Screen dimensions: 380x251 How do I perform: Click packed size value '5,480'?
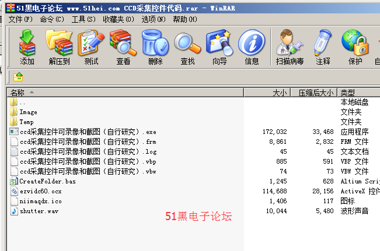(x=325, y=211)
